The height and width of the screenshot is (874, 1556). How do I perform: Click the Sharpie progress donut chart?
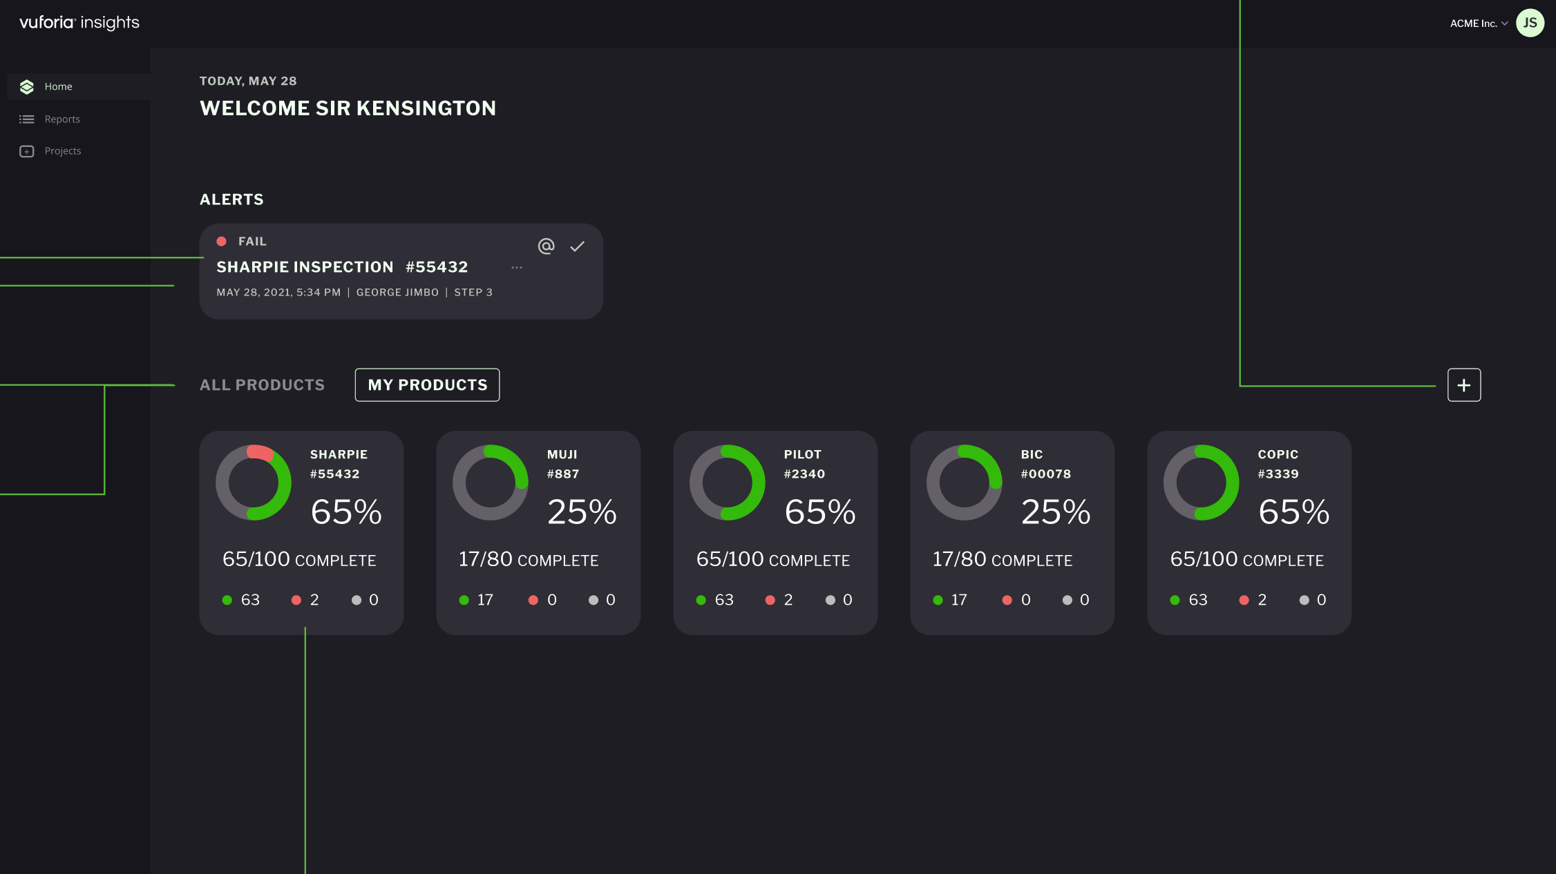[x=254, y=483]
